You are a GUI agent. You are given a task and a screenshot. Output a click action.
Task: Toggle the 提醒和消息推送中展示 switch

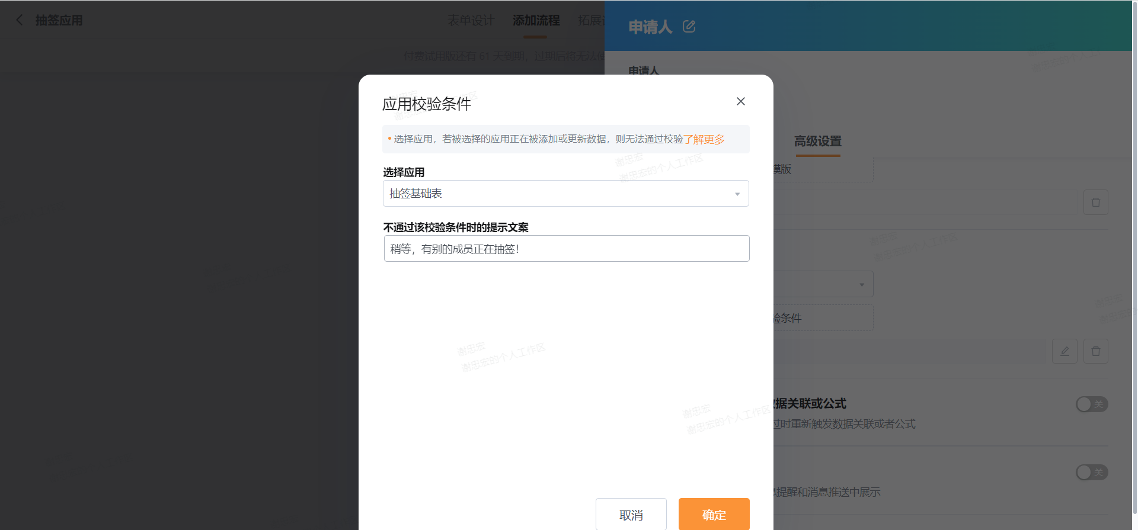point(1092,473)
